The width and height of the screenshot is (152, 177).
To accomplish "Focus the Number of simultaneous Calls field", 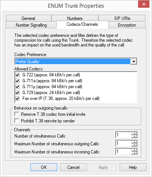I will coord(123,135).
